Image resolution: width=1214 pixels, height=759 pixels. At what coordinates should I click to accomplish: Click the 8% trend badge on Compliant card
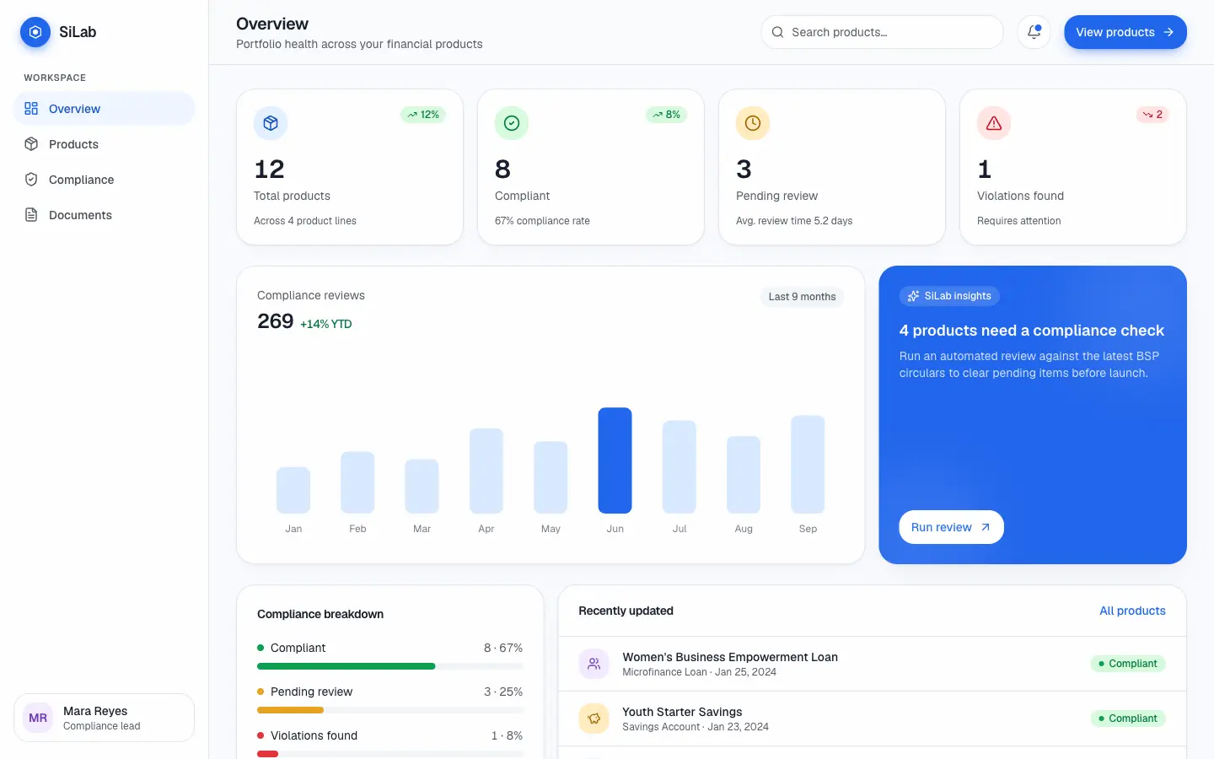tap(666, 115)
